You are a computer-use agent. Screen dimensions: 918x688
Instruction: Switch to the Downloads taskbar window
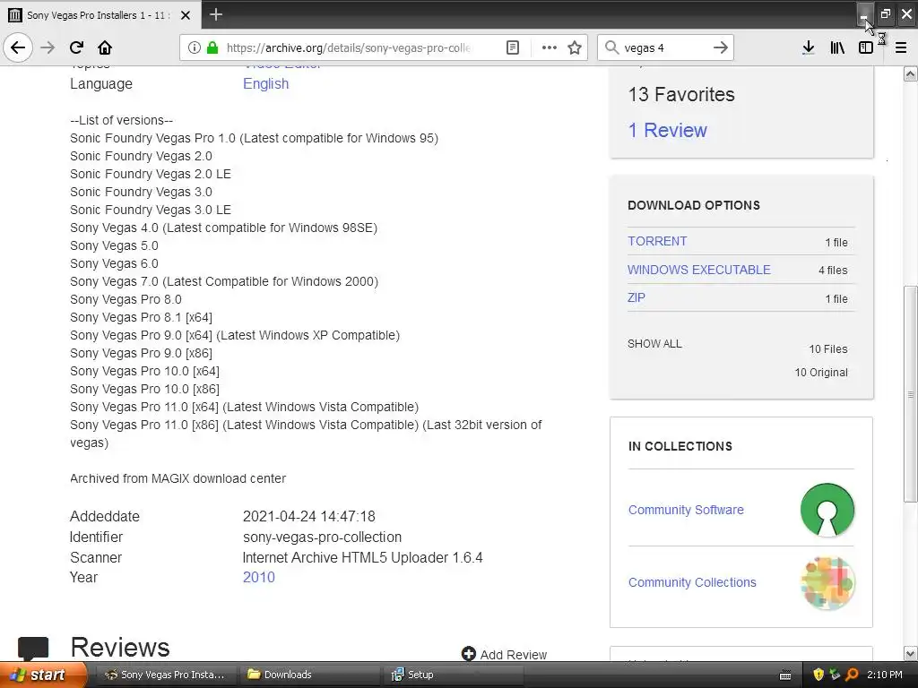tap(310, 675)
